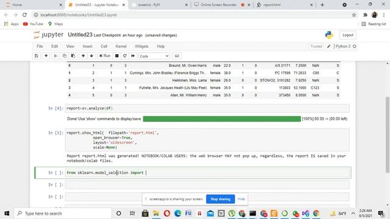Open File Explorer from taskbar
This screenshot has height=219, width=390.
156,214
